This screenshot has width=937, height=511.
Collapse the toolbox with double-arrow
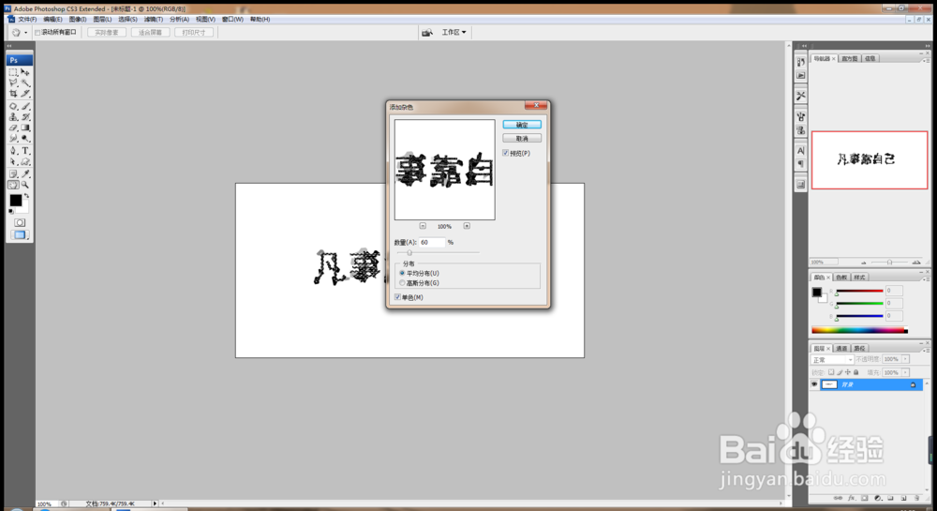coord(9,46)
